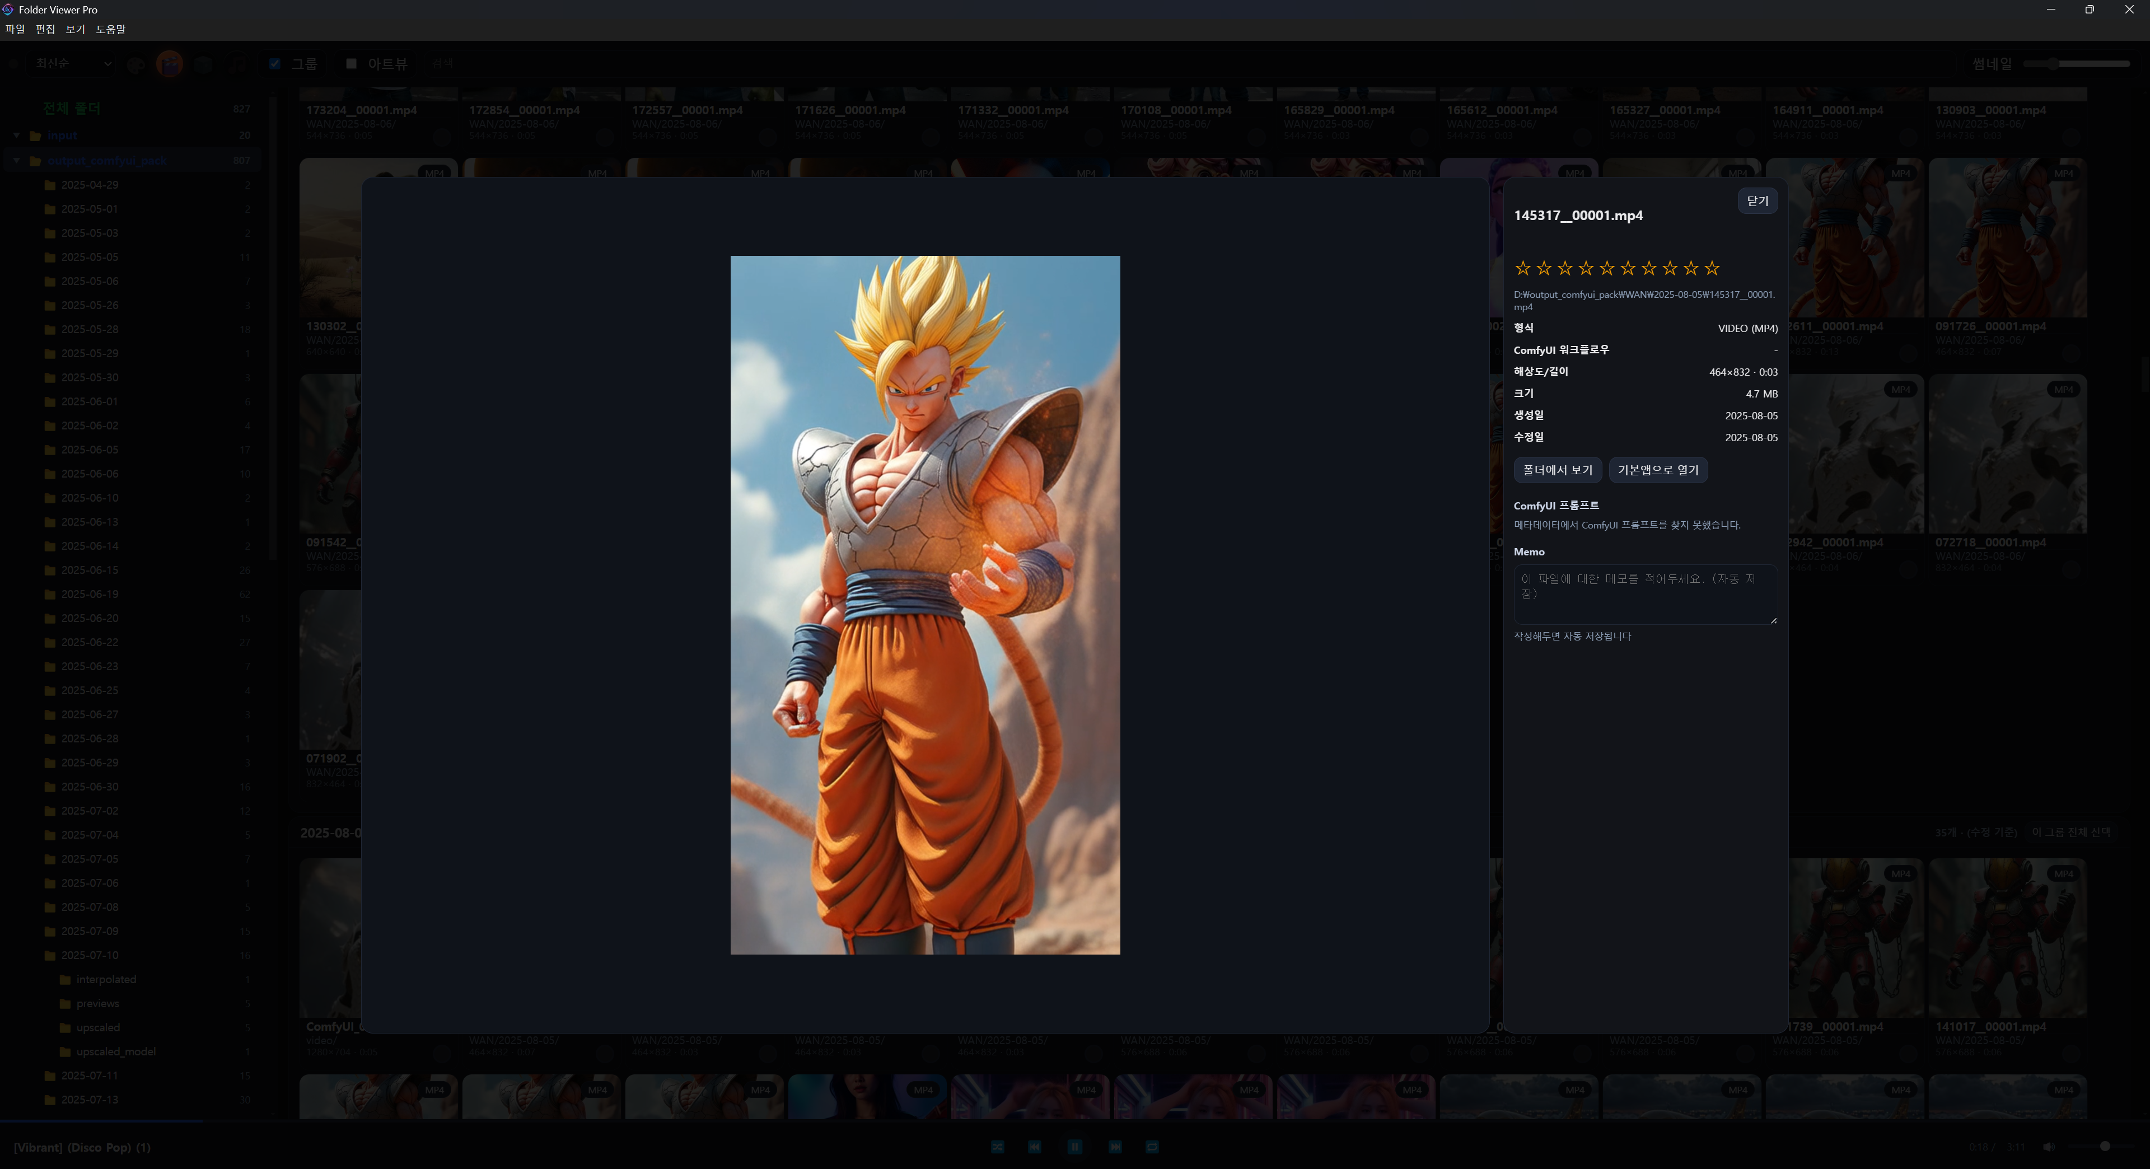Open the 파일 menu

[x=15, y=29]
